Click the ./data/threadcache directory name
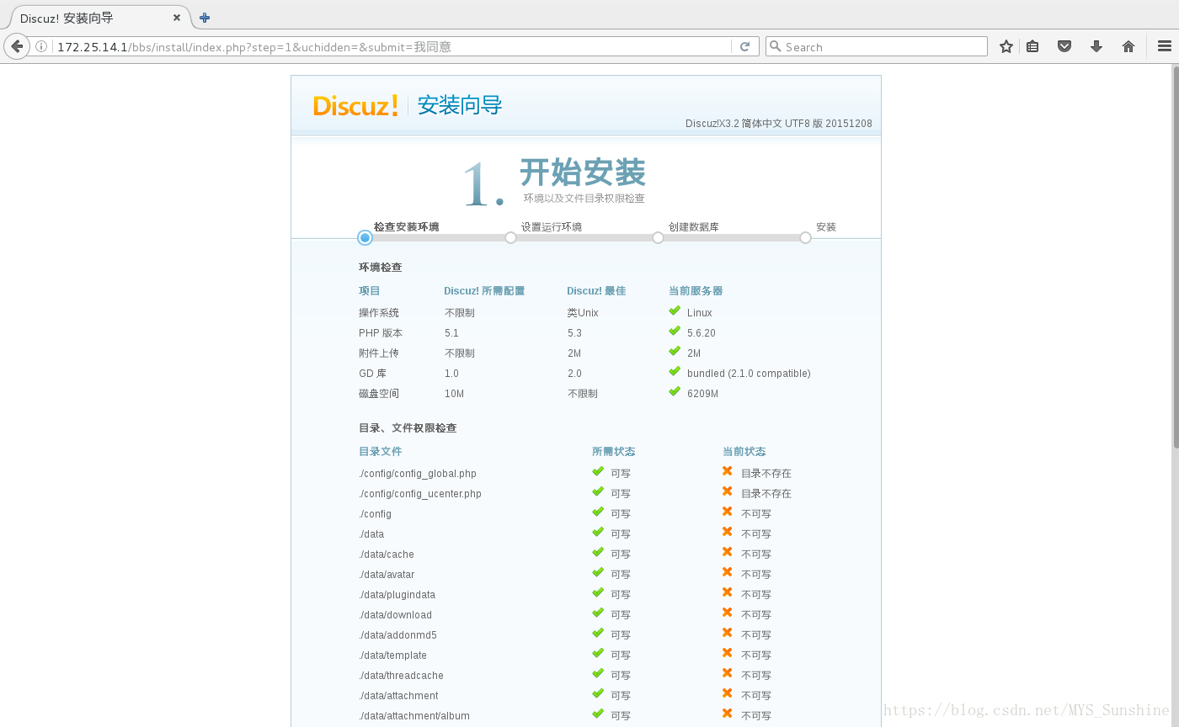 401,676
